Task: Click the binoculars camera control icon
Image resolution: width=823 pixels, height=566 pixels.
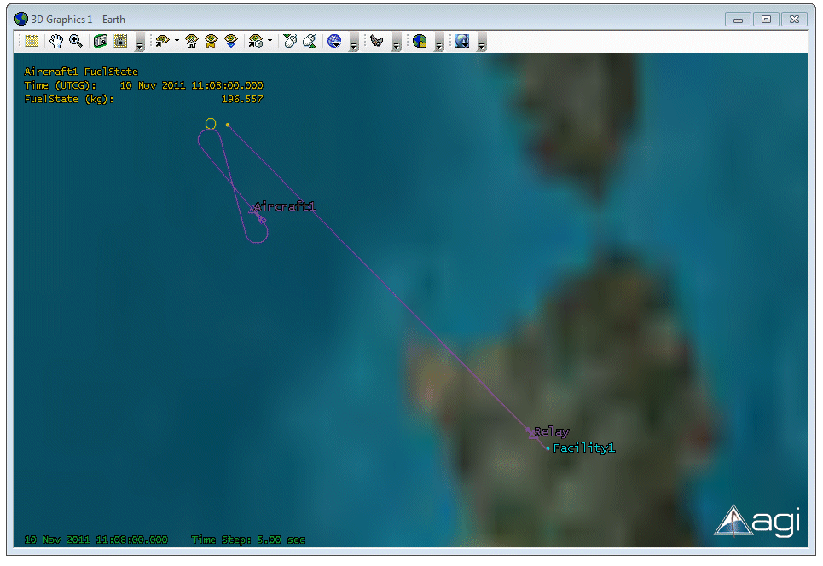Action: click(x=376, y=41)
